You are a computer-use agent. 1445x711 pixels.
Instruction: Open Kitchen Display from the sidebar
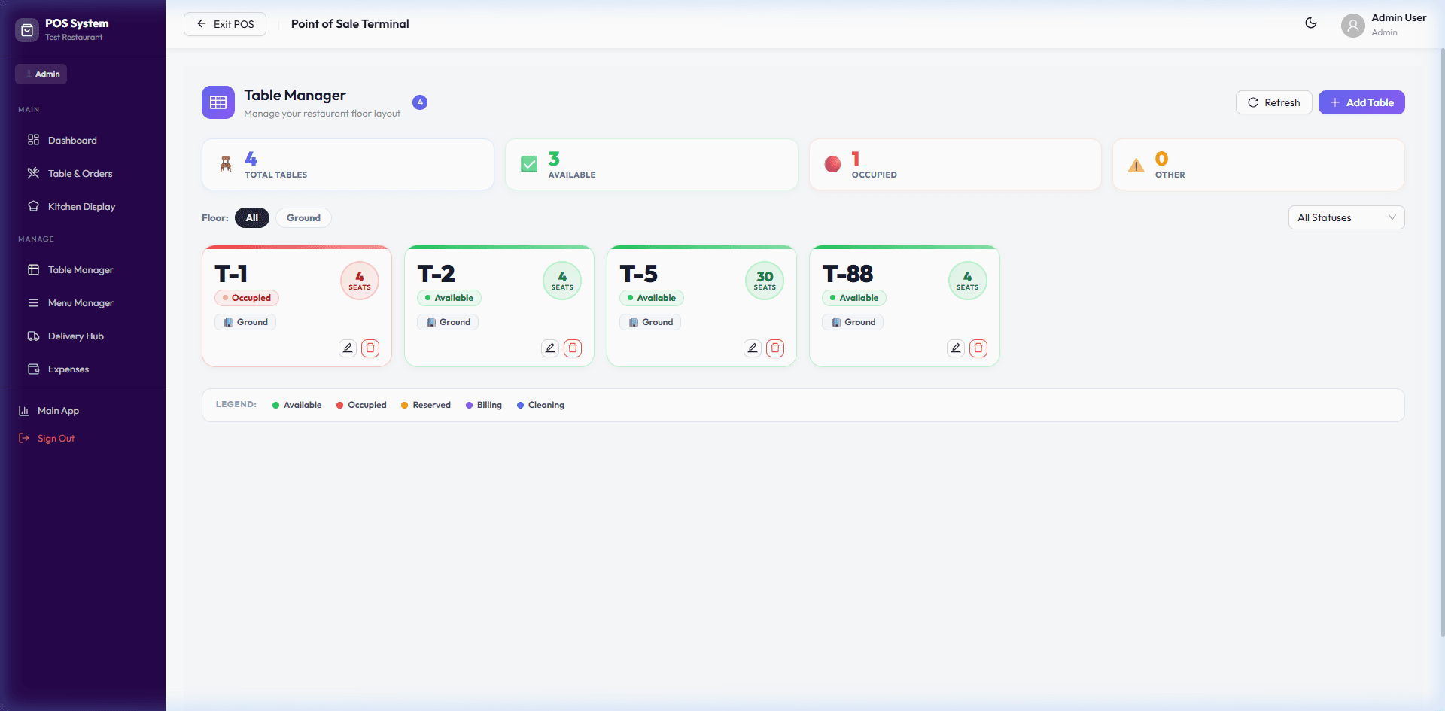click(81, 207)
